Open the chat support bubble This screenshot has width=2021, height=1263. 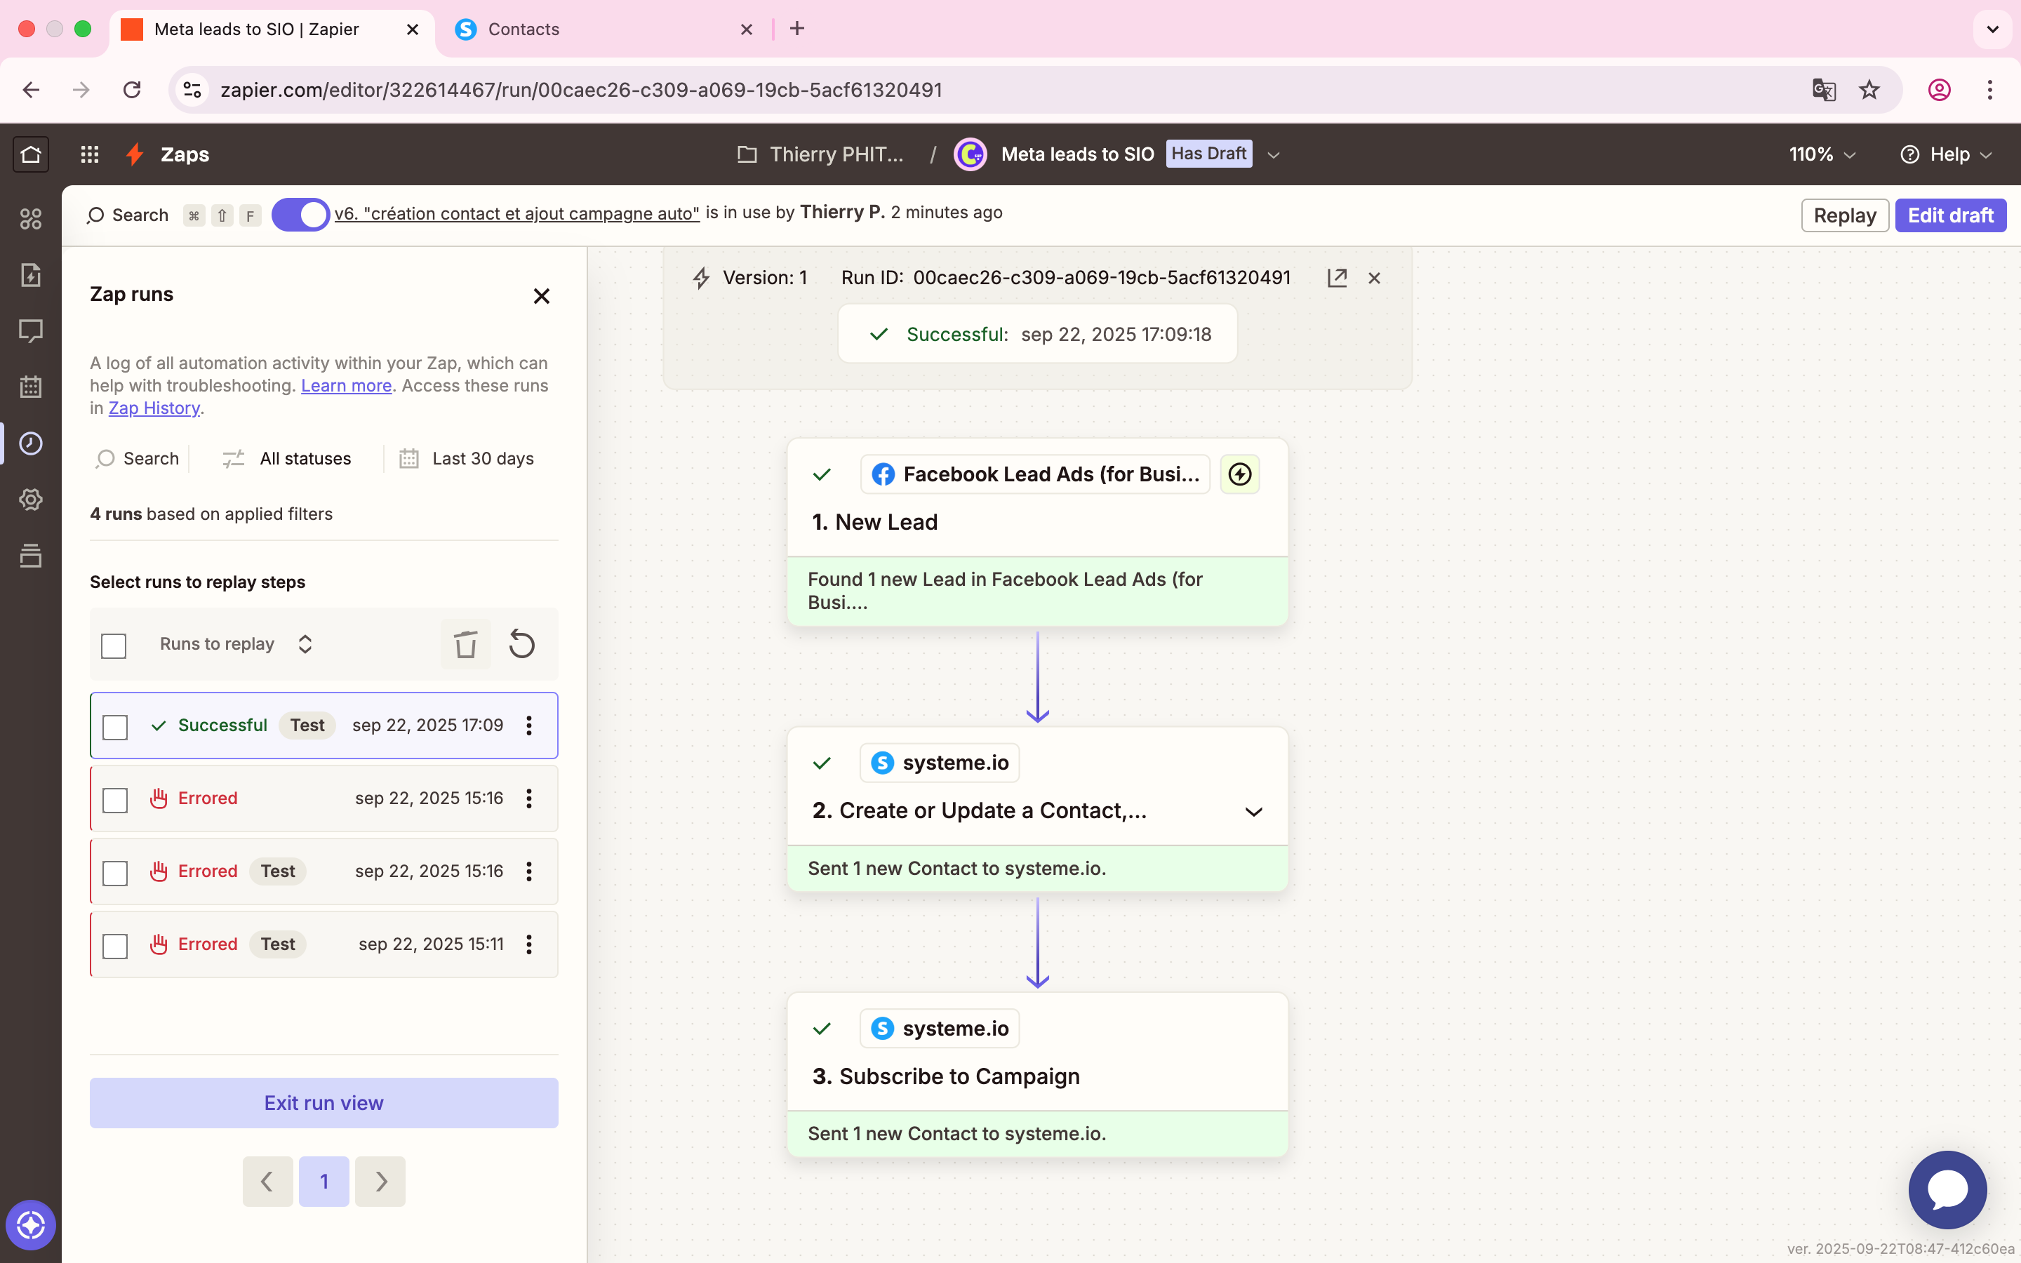click(x=1947, y=1189)
